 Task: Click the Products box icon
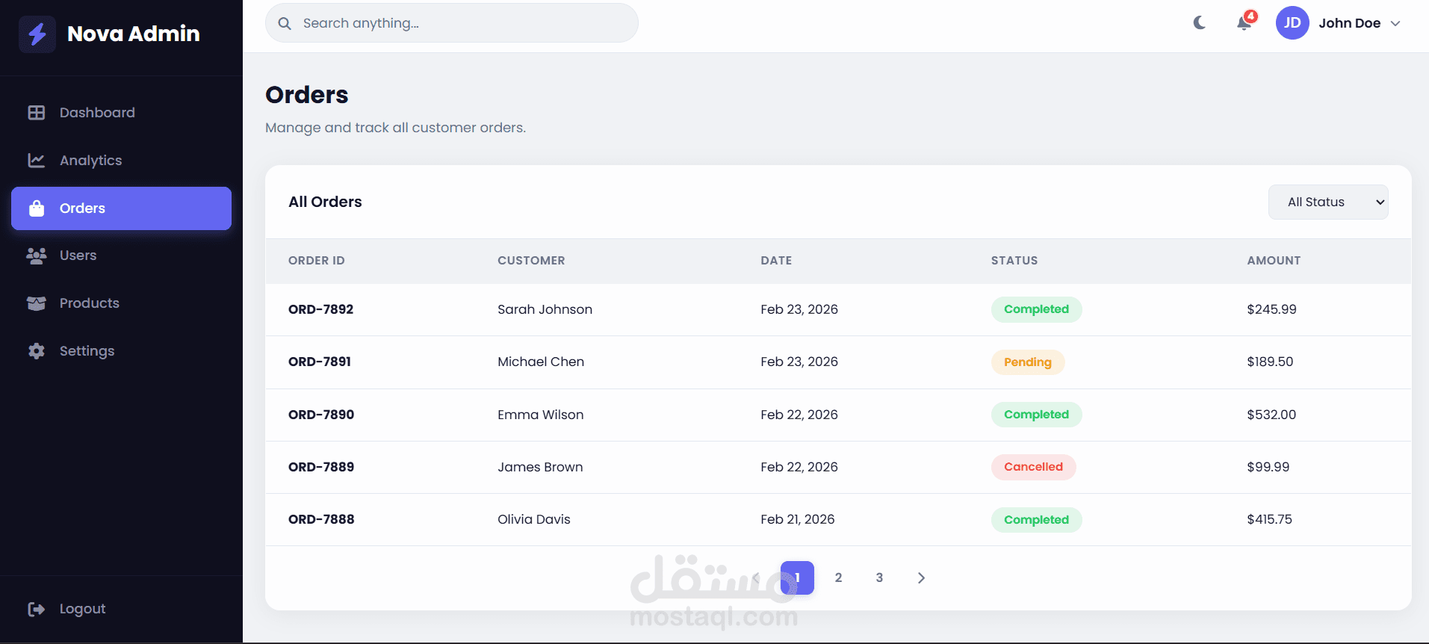(37, 303)
